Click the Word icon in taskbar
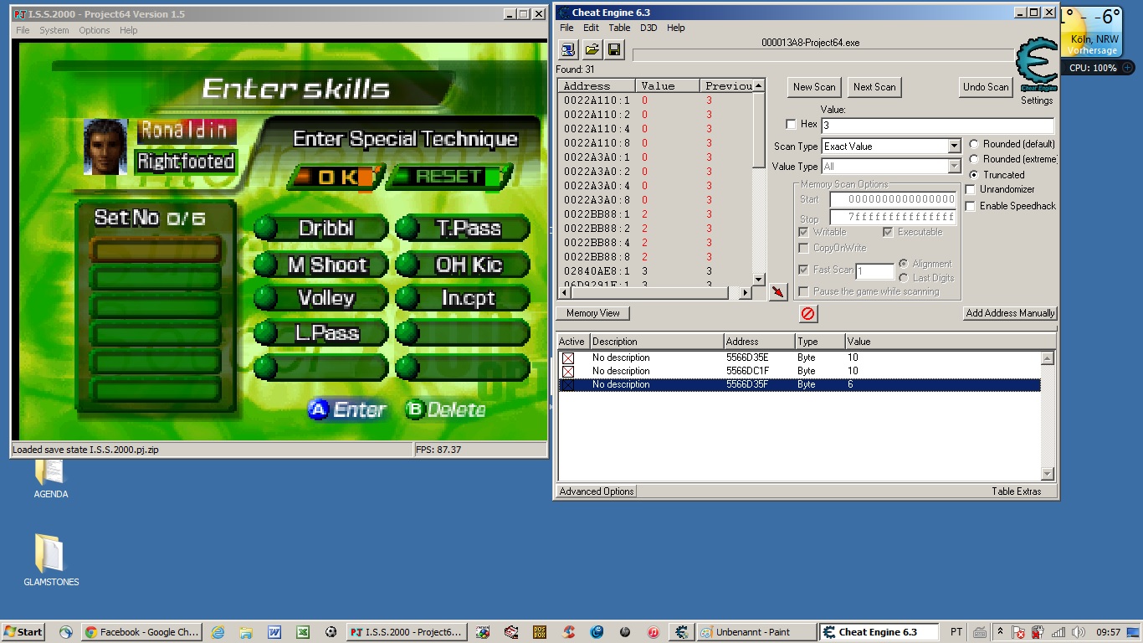 [274, 632]
